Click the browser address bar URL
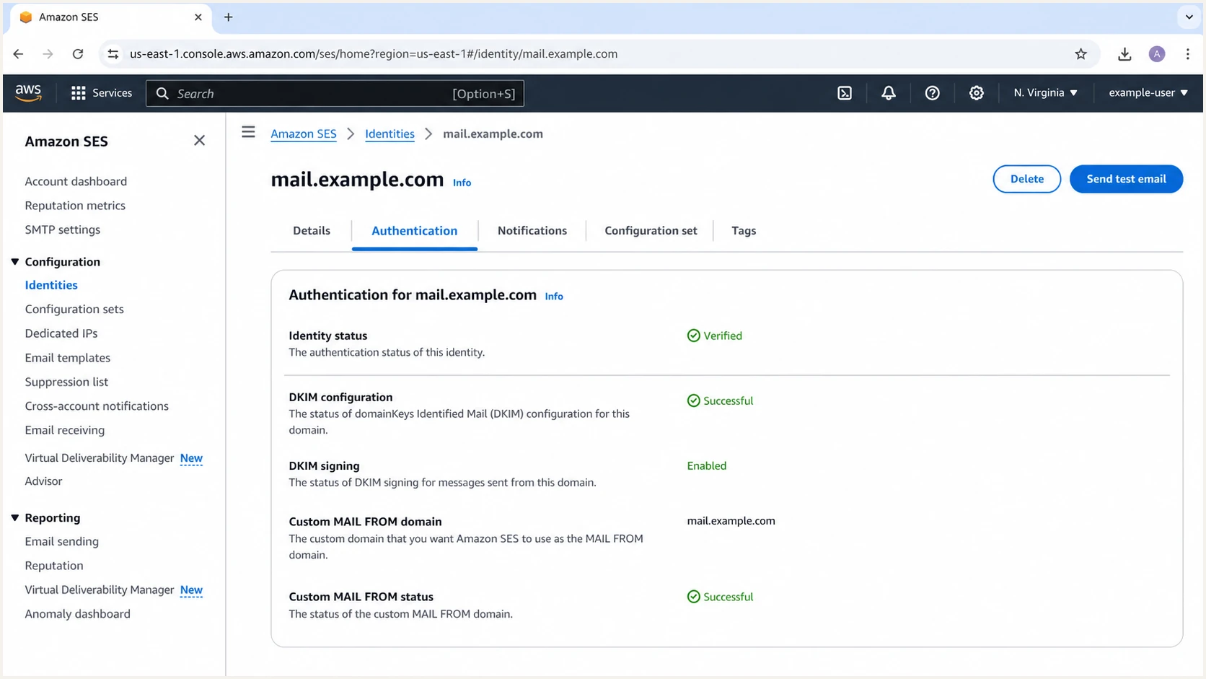Screen dimensions: 1206x679 tap(374, 54)
